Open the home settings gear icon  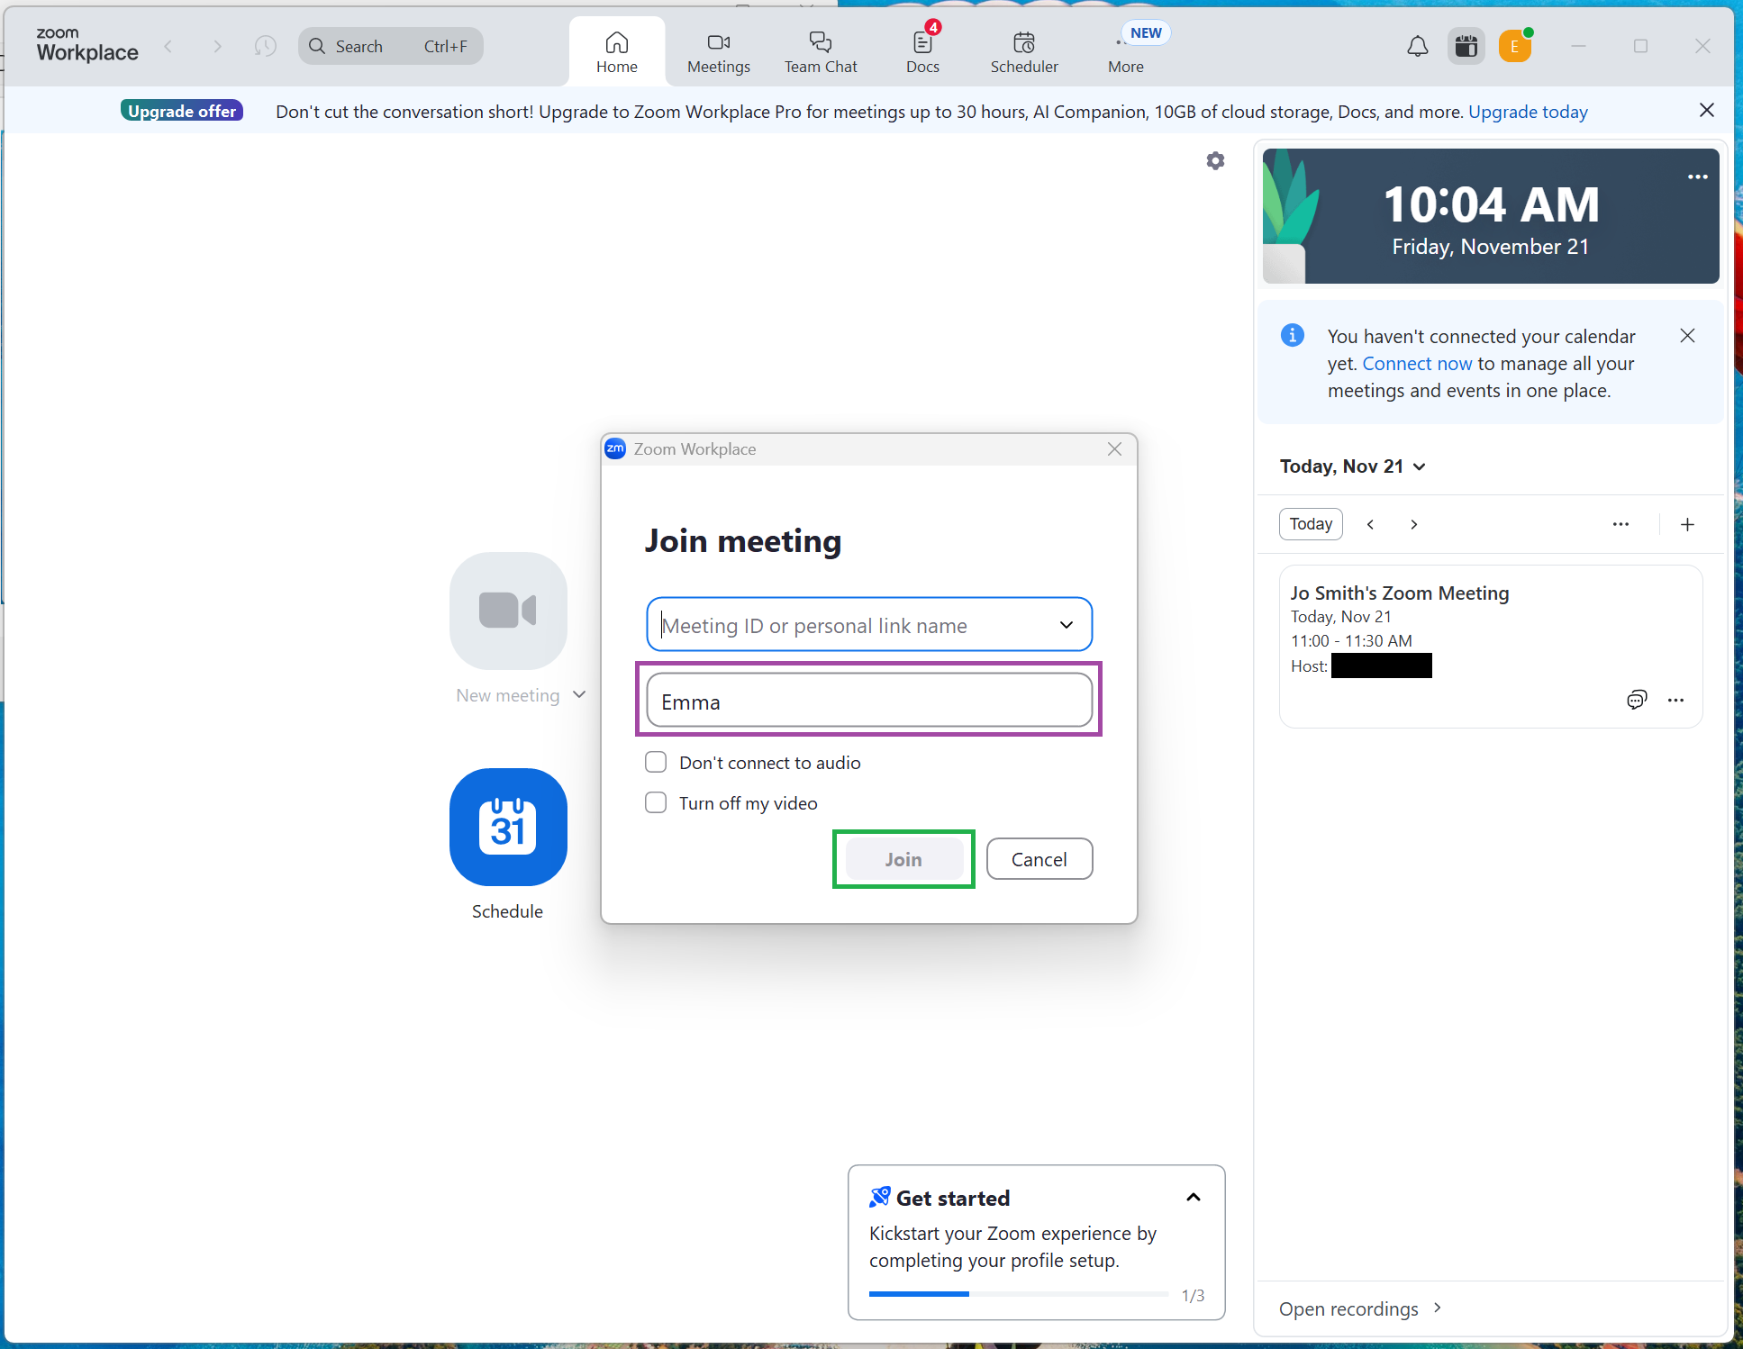[1215, 160]
